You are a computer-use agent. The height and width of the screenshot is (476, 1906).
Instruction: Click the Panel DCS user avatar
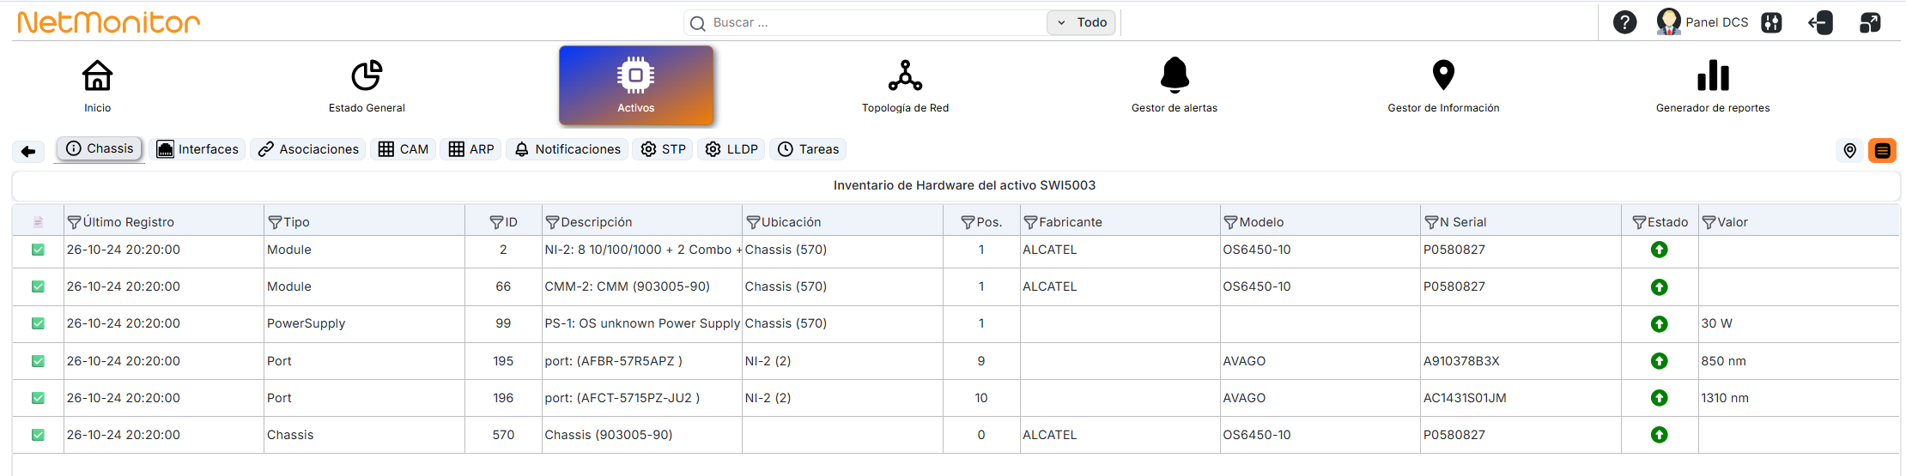pos(1668,22)
